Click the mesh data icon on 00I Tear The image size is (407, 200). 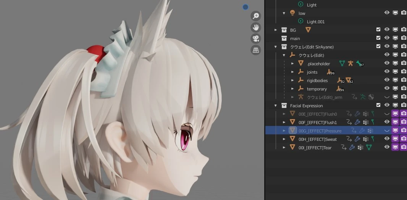[x=368, y=147]
